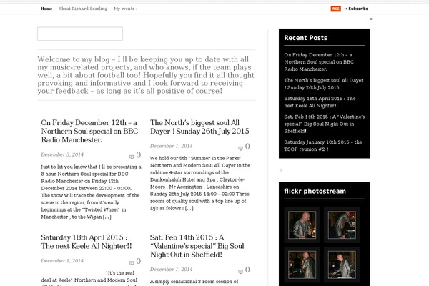The image size is (429, 286).
Task: Open comments icon on All Dayer post
Action: [x=240, y=148]
